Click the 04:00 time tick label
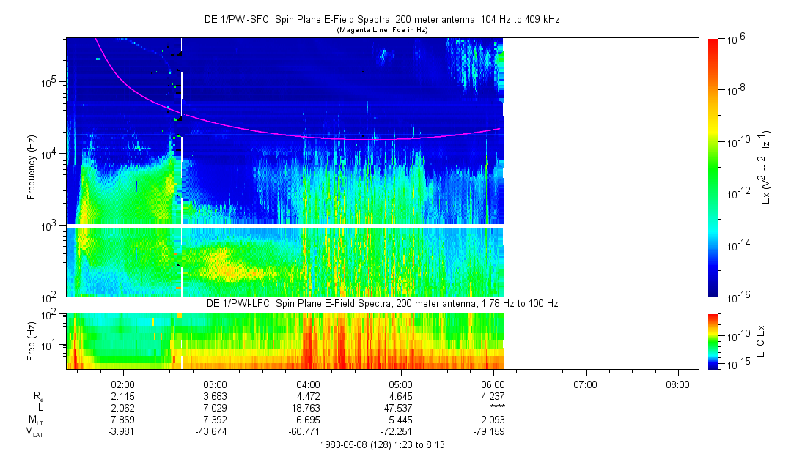The width and height of the screenshot is (794, 454). [308, 384]
